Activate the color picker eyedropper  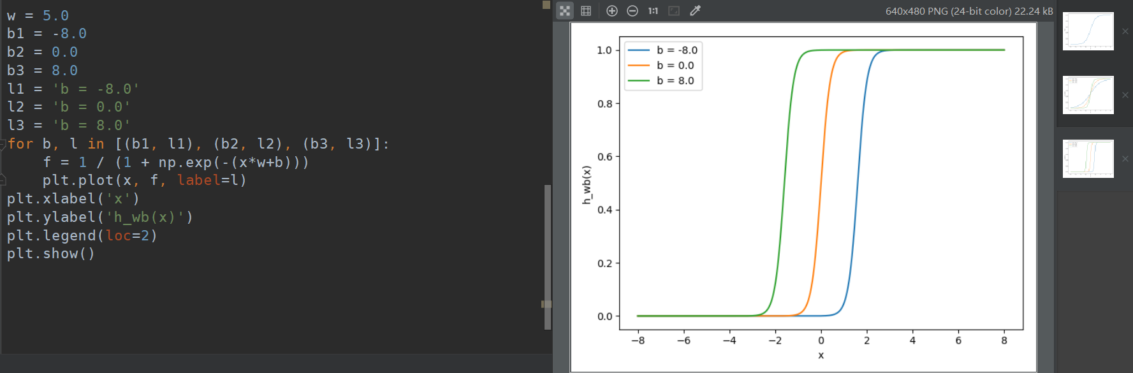coord(695,11)
